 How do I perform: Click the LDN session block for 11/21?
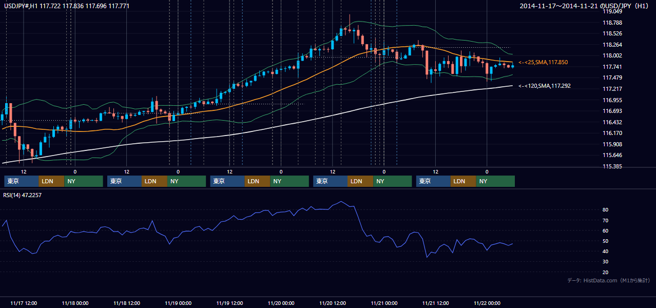click(464, 181)
